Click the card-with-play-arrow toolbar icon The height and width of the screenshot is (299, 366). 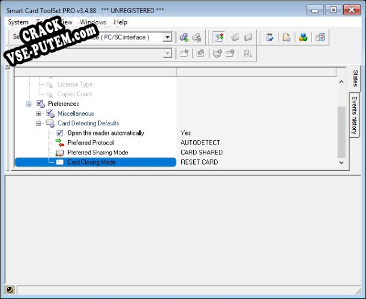[184, 54]
